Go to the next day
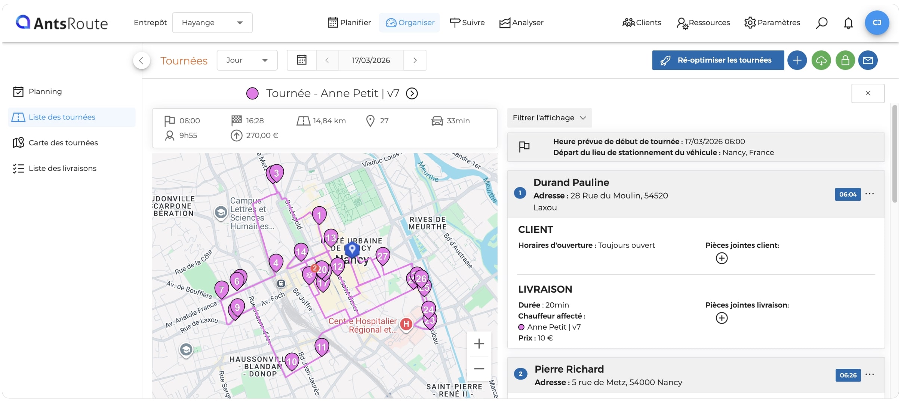901x401 pixels. click(415, 60)
